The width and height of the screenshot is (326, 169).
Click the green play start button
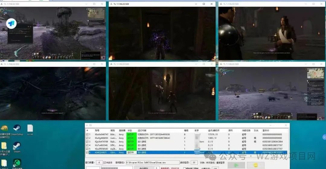tap(236, 165)
